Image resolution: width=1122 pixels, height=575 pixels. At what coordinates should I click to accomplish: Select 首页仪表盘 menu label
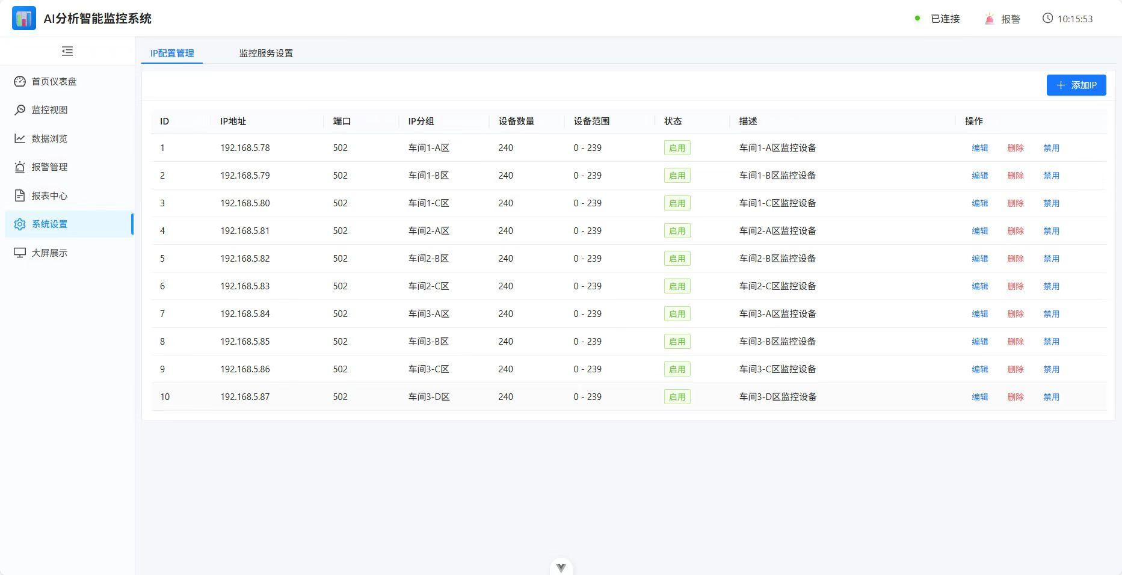point(54,81)
